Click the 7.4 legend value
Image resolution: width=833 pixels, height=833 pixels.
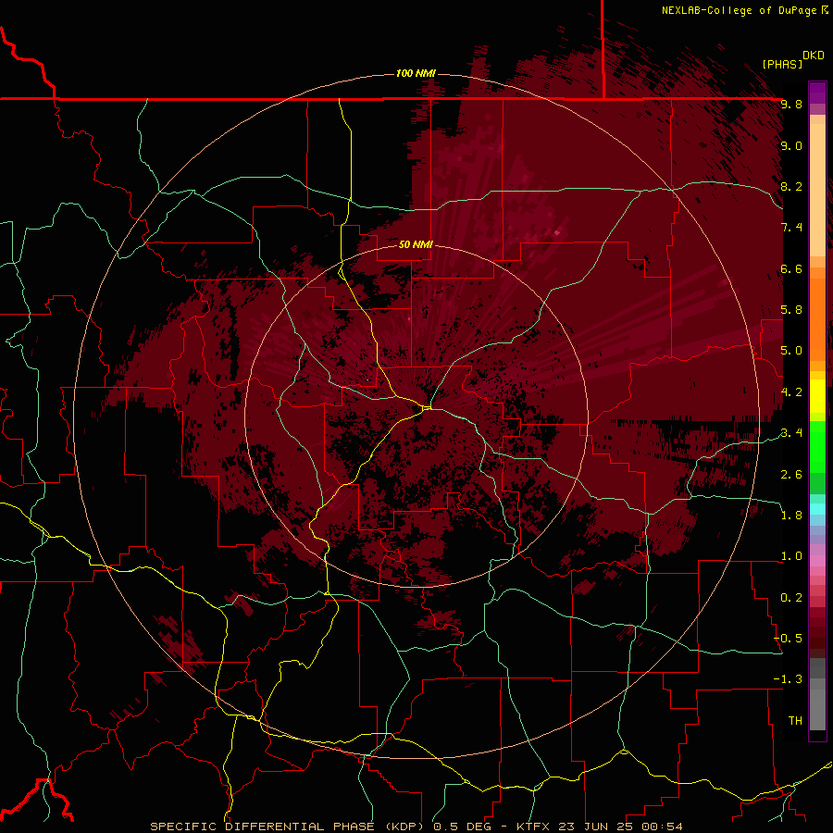(791, 228)
